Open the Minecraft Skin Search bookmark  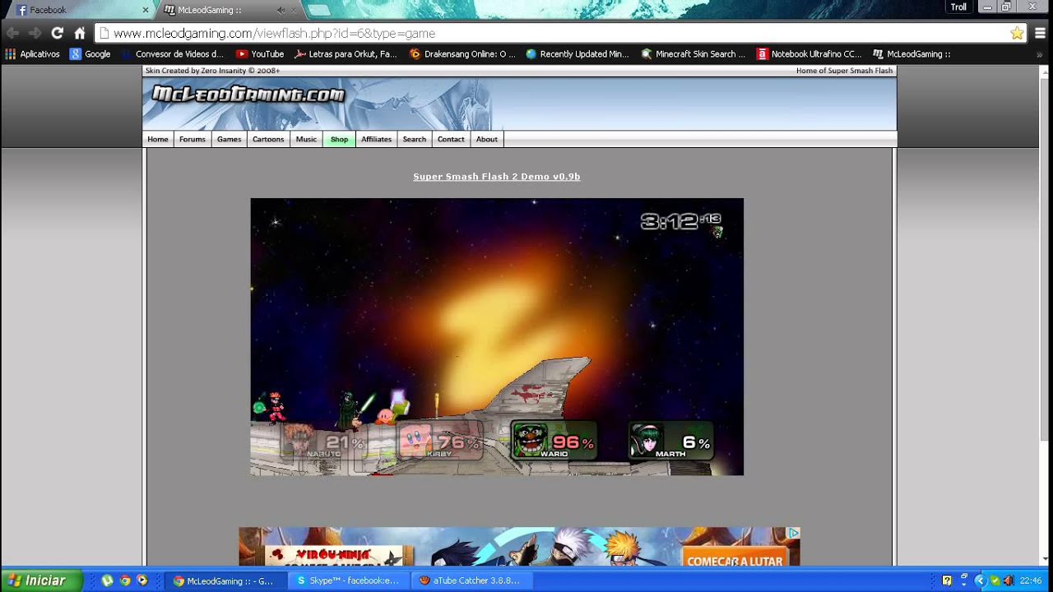(x=693, y=54)
